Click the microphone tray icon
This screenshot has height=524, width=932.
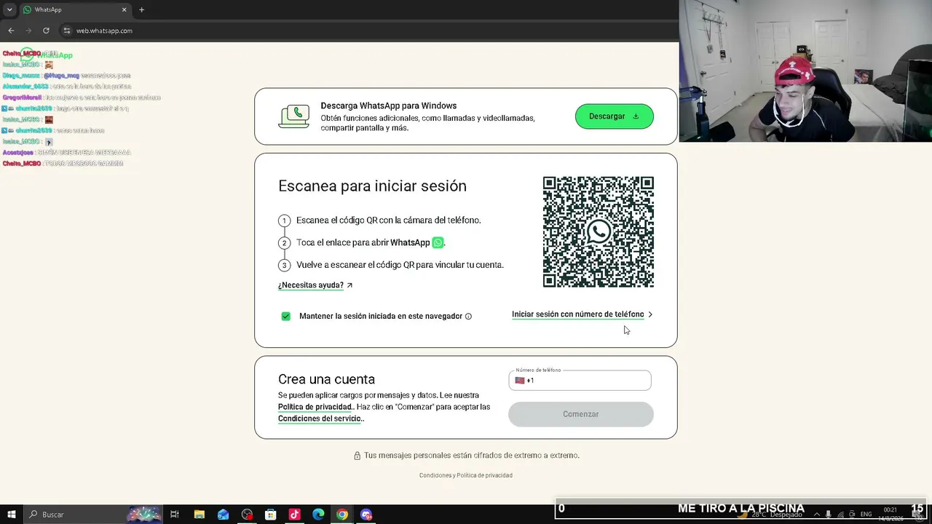tap(829, 515)
